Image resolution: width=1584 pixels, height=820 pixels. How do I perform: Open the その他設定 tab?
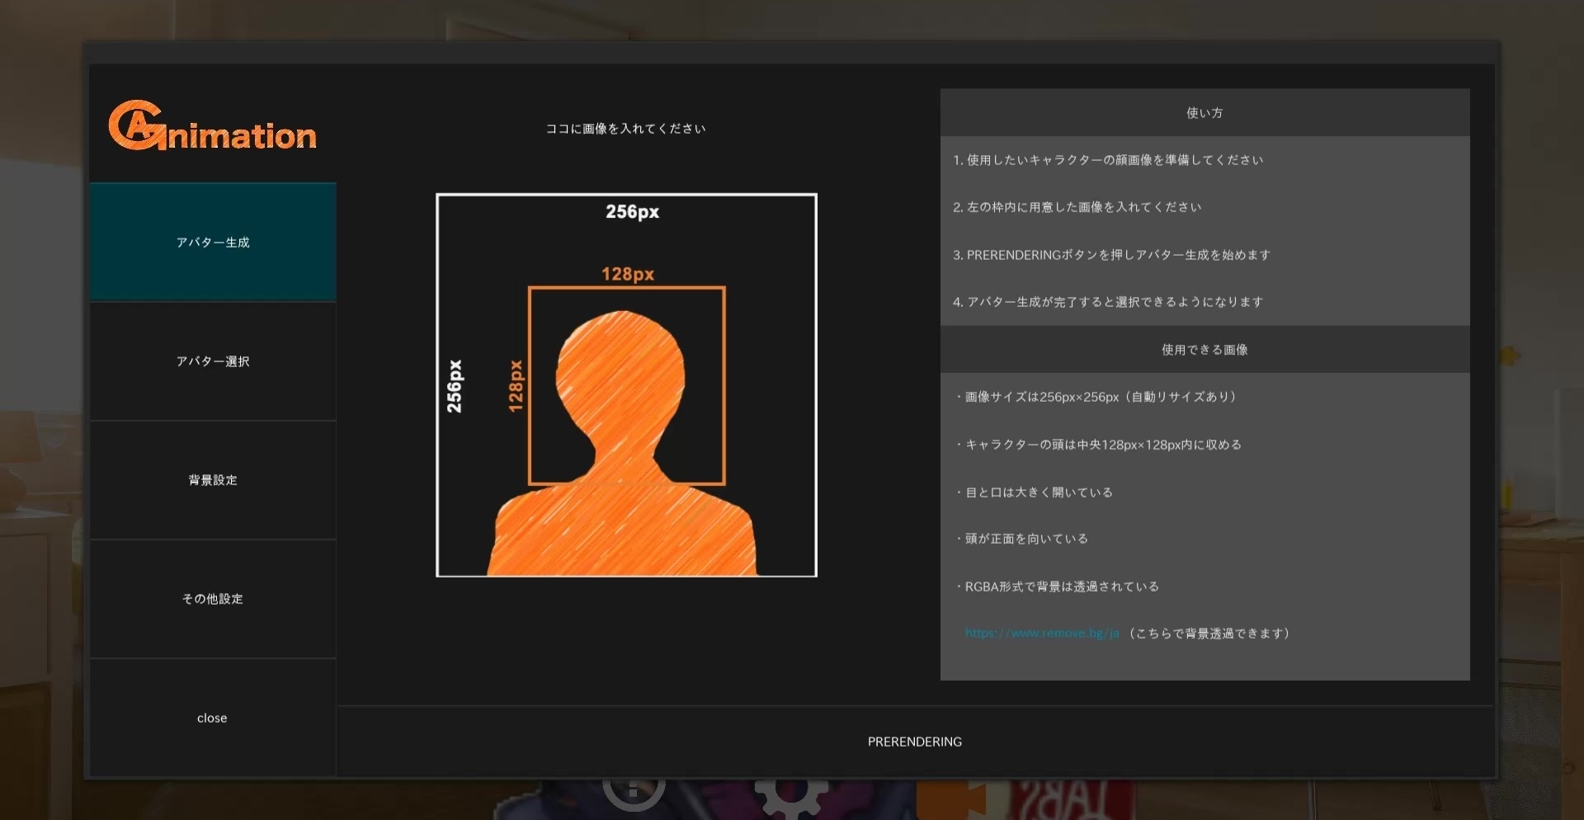[x=213, y=599]
